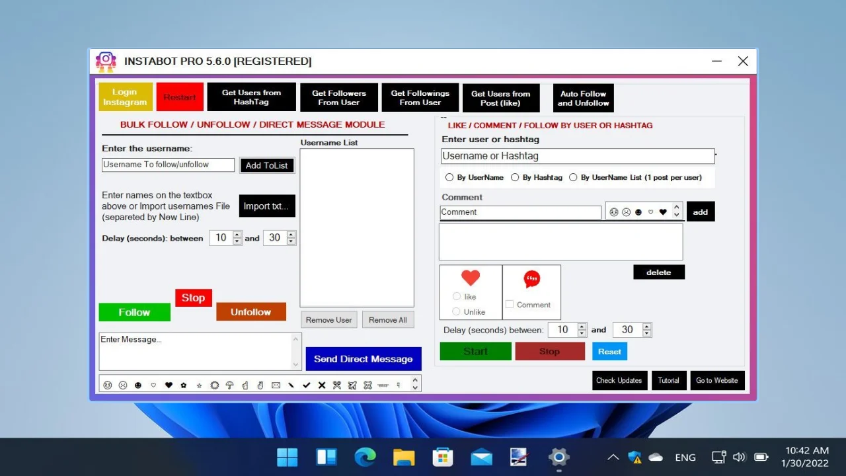The width and height of the screenshot is (846, 476).
Task: Decrease like module maximum delay of 30
Action: (647, 333)
